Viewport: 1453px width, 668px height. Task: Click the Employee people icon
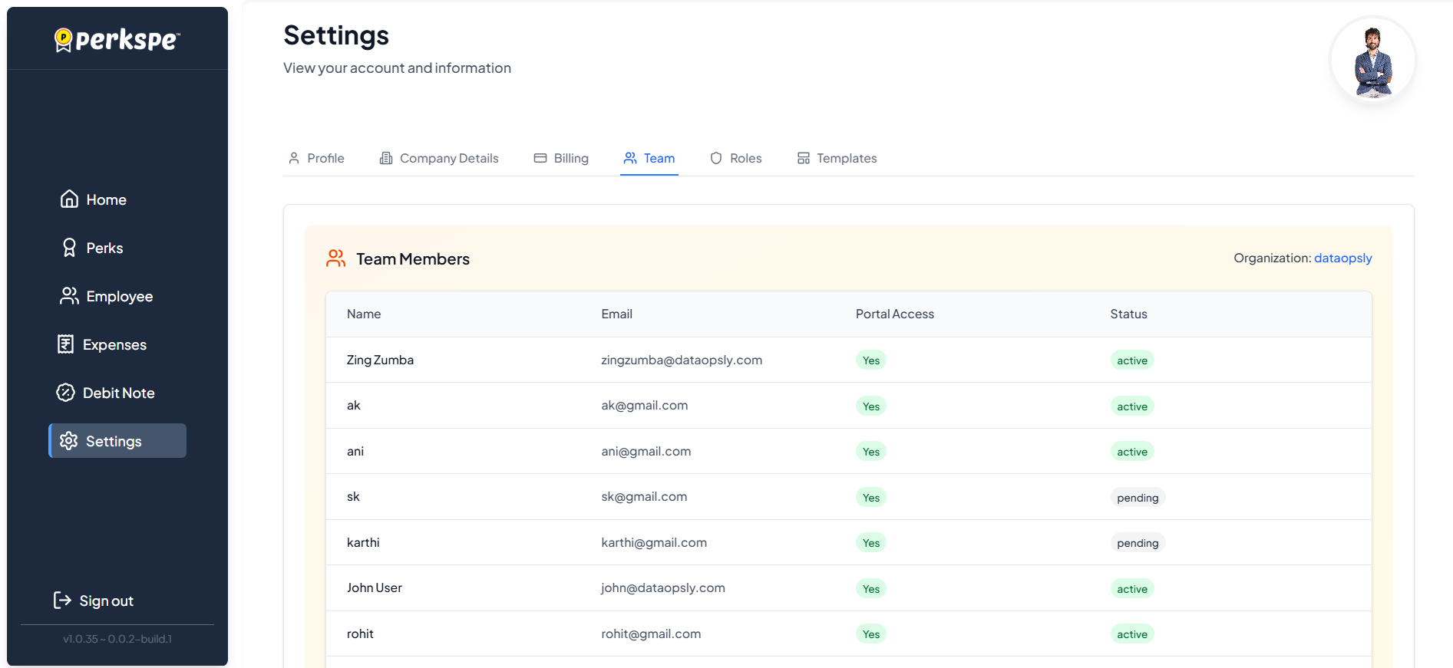coord(69,296)
